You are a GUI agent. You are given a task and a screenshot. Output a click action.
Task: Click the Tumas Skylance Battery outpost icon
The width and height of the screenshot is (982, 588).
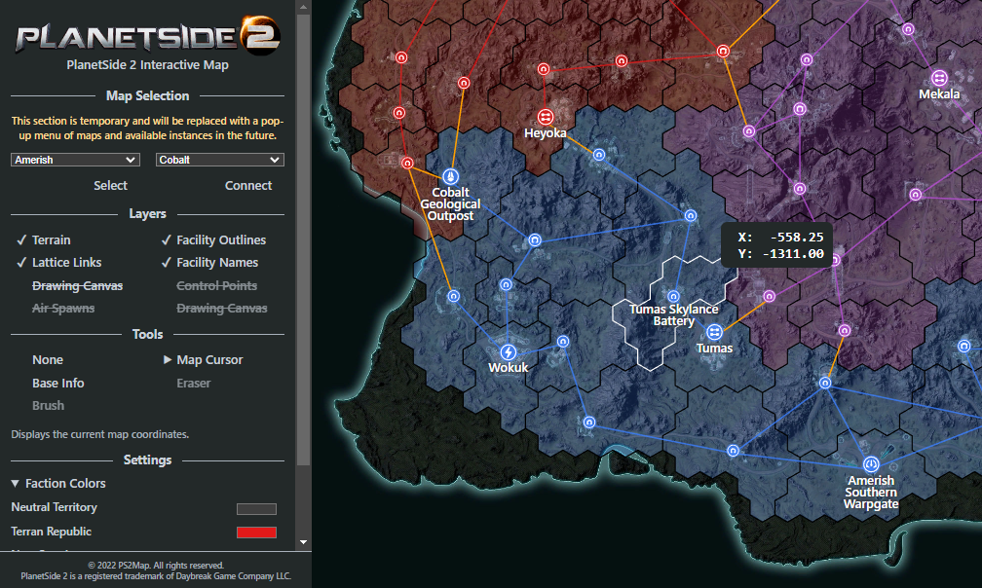[x=673, y=297]
